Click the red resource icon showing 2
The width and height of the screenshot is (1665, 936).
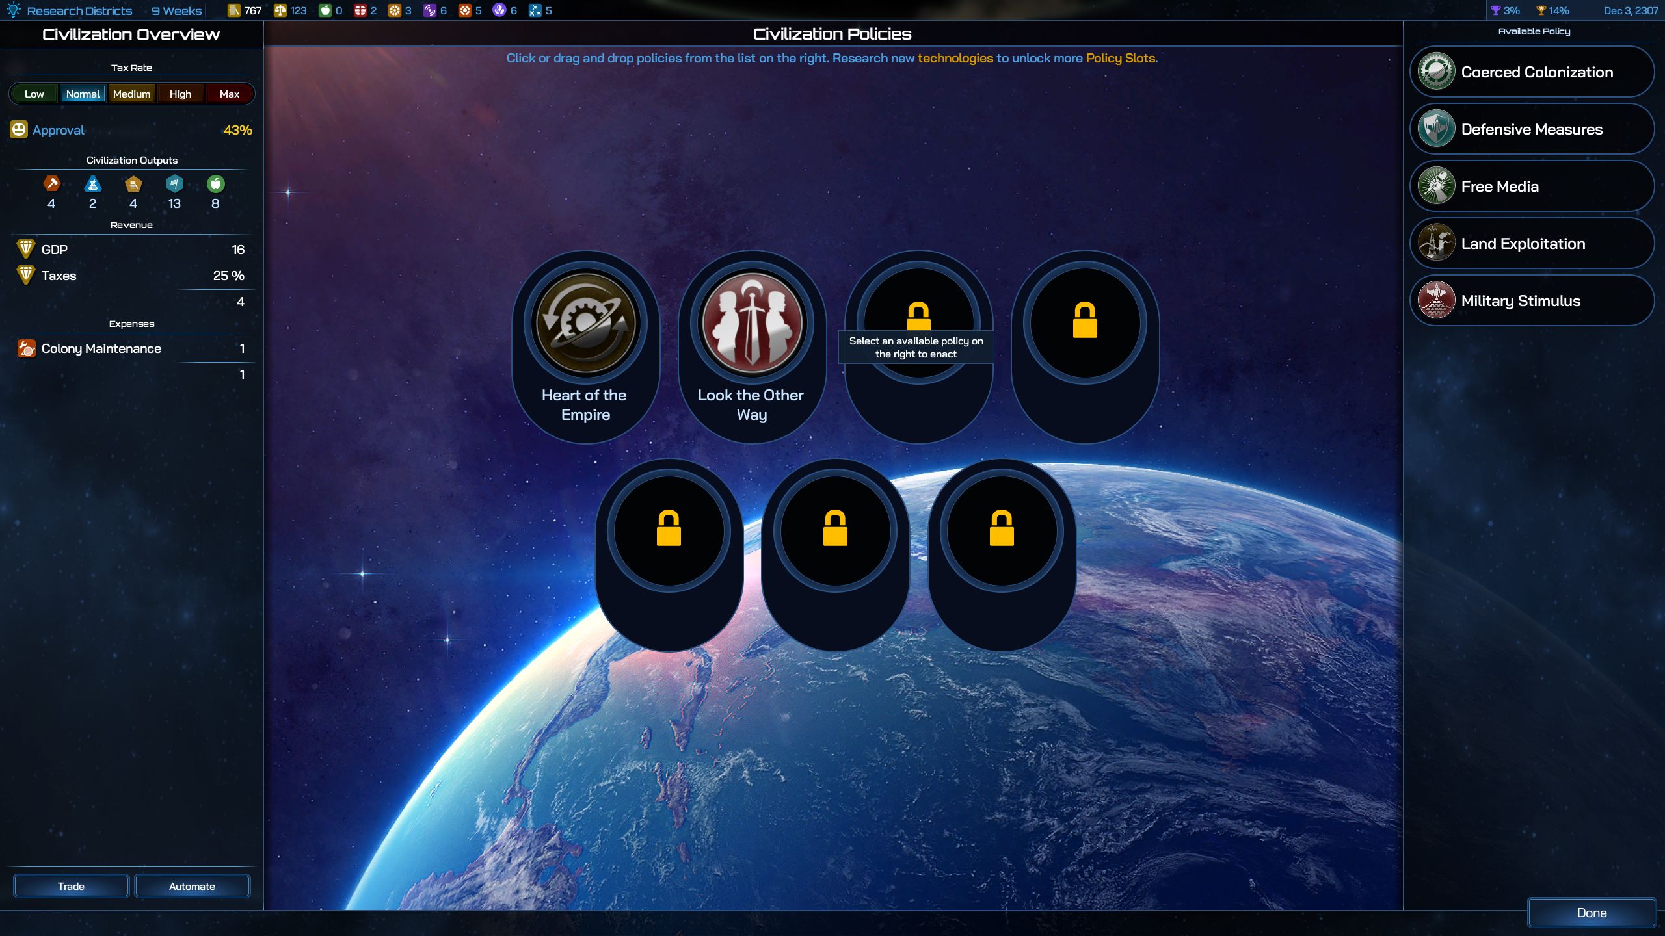pyautogui.click(x=360, y=10)
